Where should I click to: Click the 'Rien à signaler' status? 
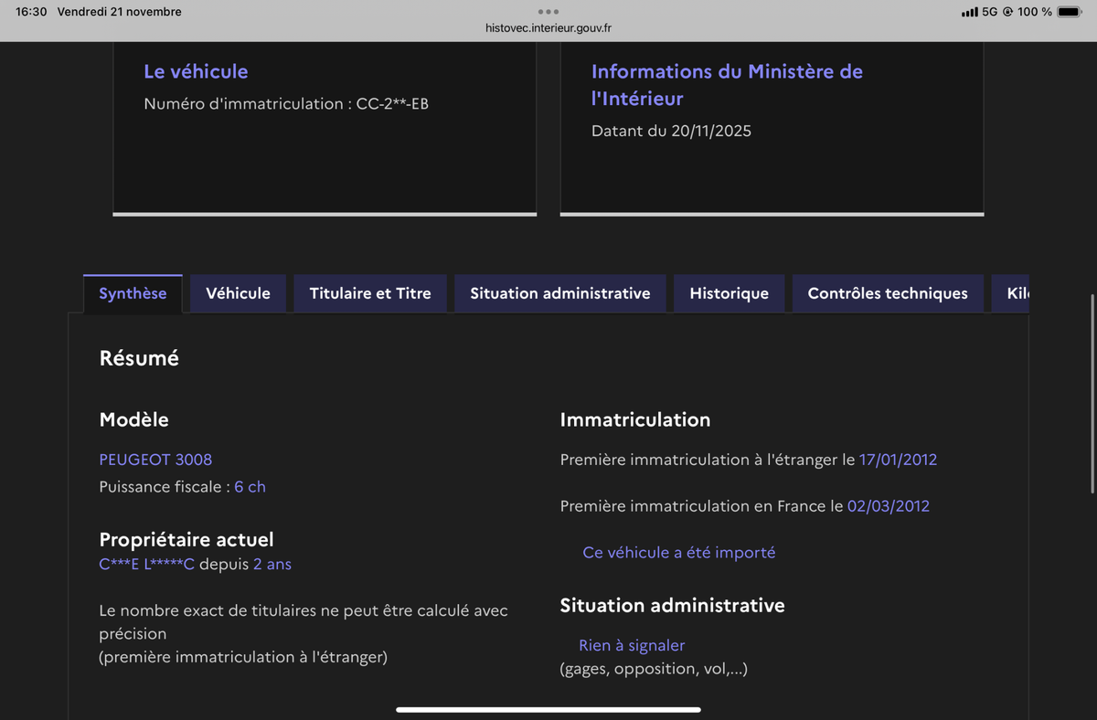(x=632, y=645)
